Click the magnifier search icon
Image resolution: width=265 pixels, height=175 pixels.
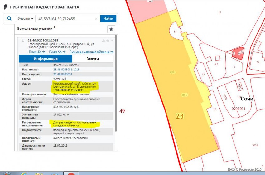click(9, 19)
